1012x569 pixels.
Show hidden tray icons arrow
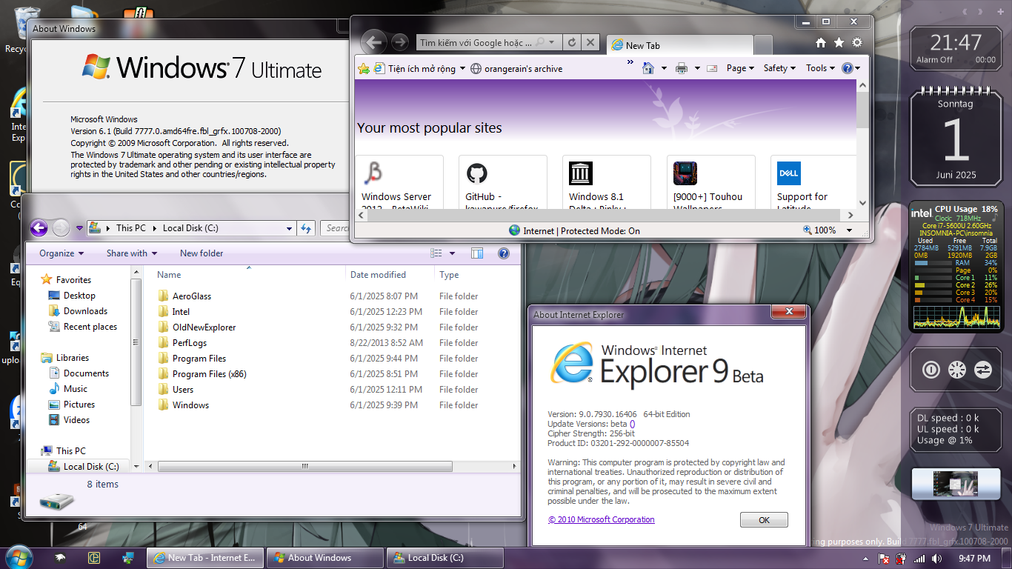pyautogui.click(x=866, y=558)
